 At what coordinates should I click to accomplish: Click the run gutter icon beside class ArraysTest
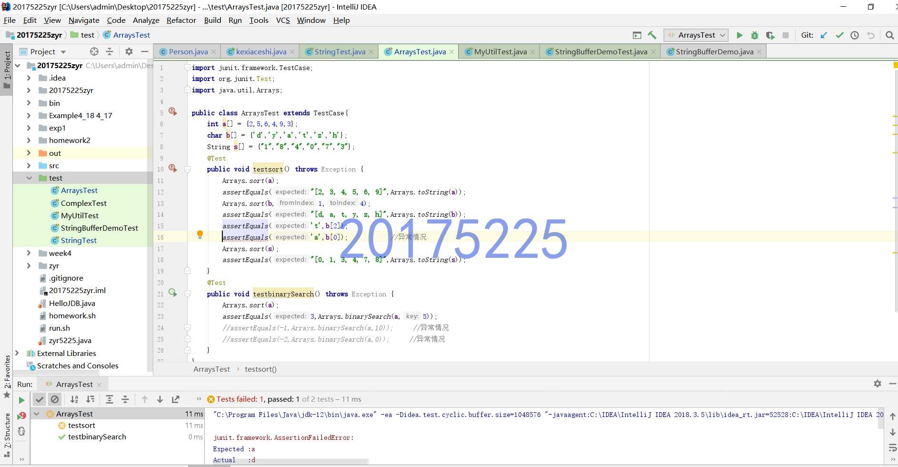(172, 112)
